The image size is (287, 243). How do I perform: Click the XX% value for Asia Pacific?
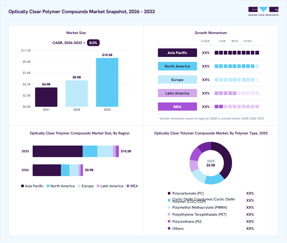click(x=206, y=53)
